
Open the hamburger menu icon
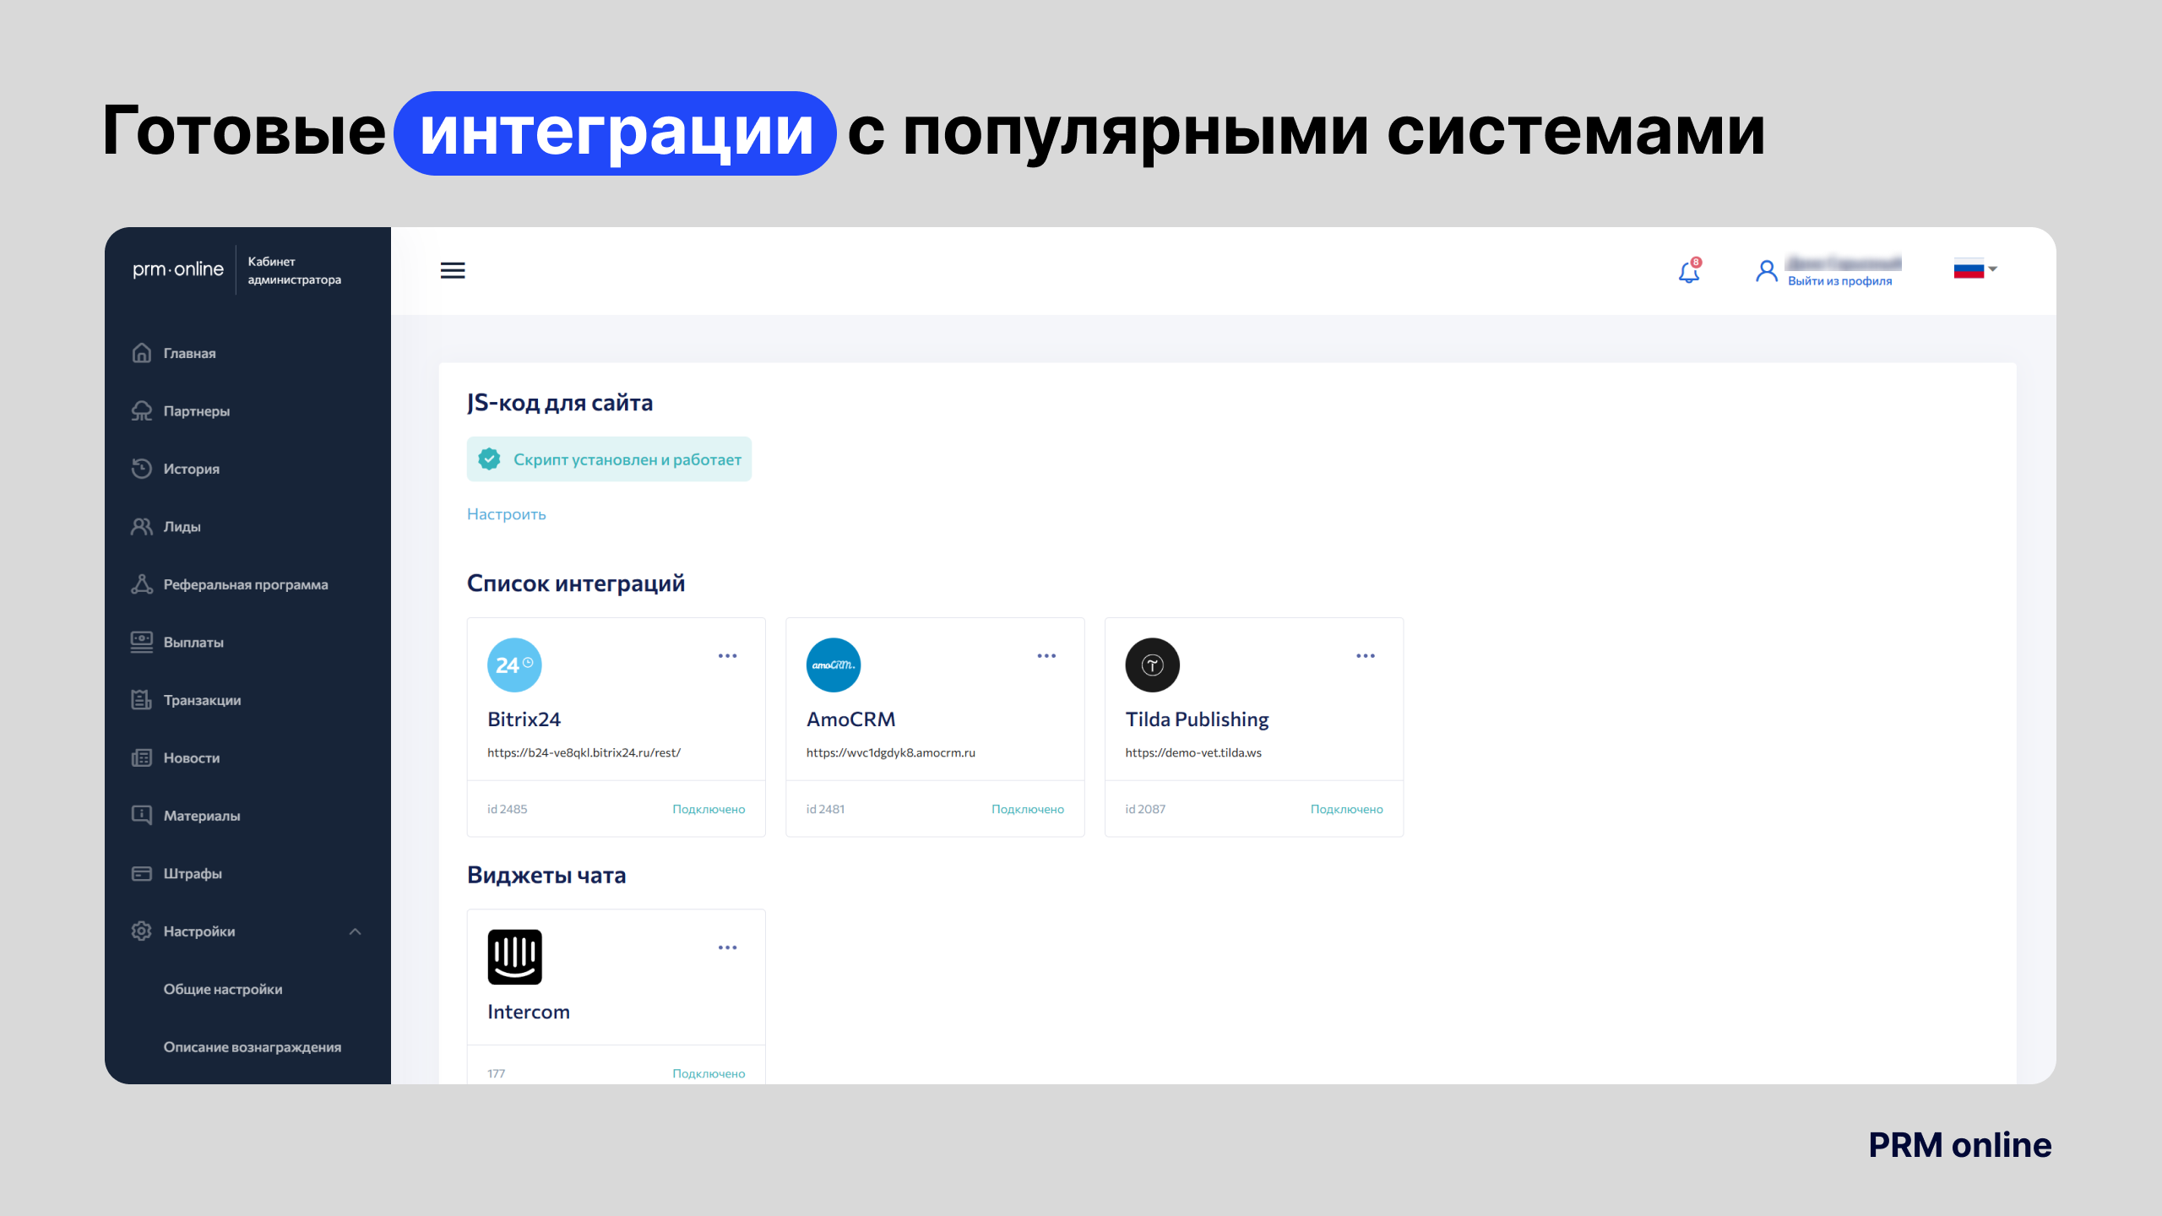[453, 270]
